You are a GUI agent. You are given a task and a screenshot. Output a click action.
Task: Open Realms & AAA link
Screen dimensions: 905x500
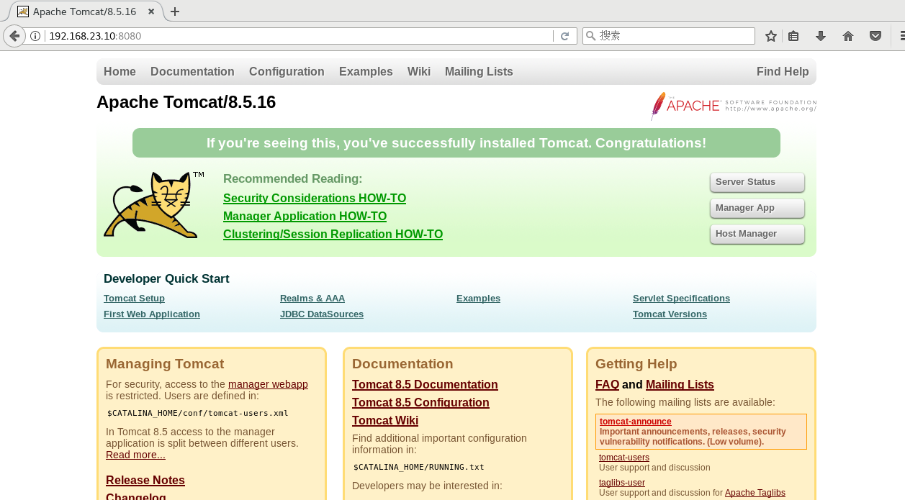312,299
